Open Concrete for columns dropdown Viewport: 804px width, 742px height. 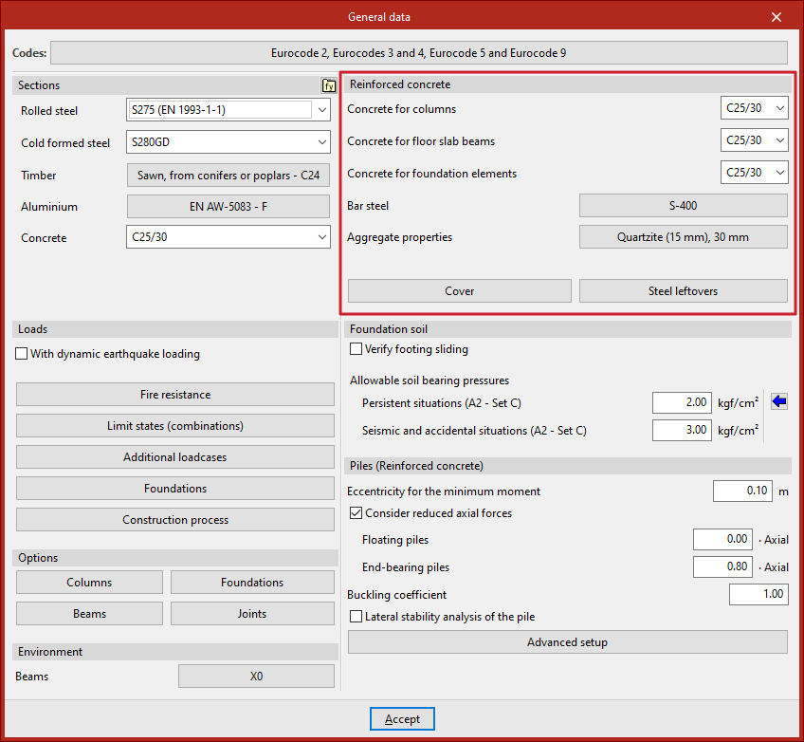pyautogui.click(x=779, y=109)
